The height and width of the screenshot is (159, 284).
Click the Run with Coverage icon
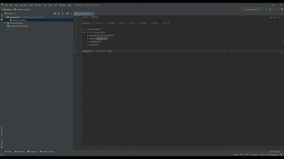pyautogui.click(x=274, y=9)
